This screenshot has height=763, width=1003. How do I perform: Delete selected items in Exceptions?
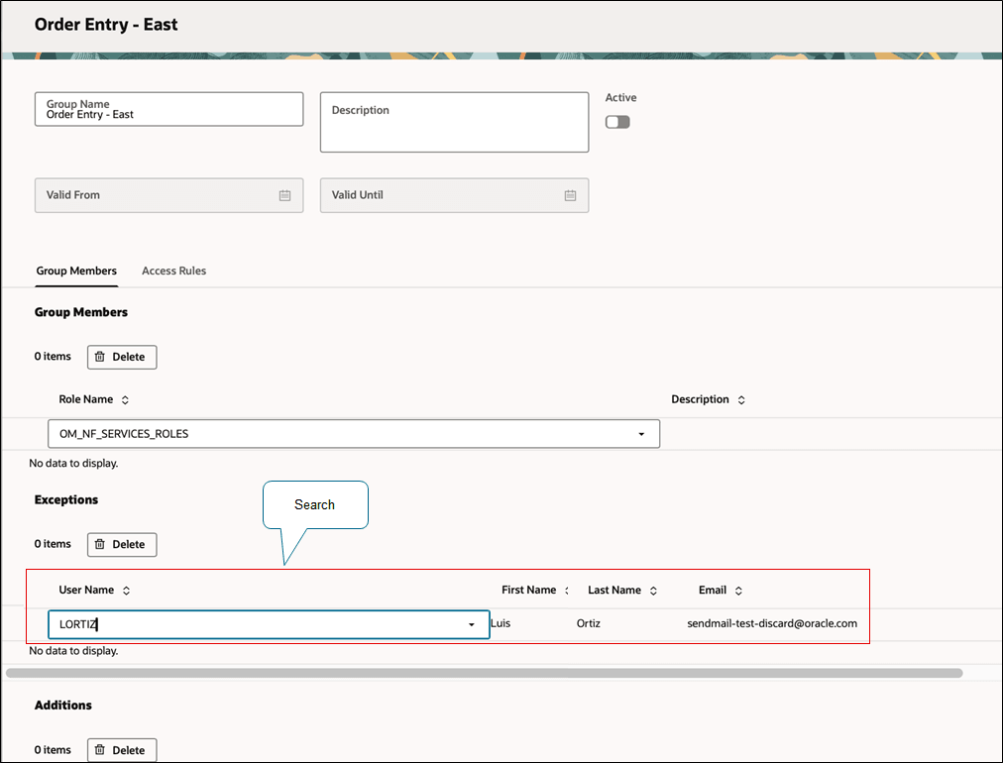tap(121, 544)
